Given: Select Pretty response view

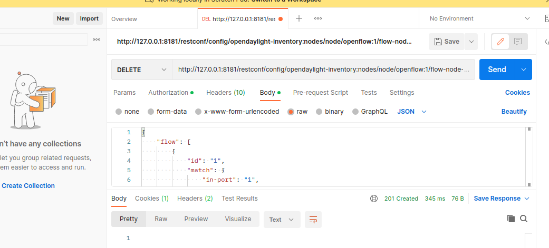Looking at the screenshot, I should click(129, 219).
